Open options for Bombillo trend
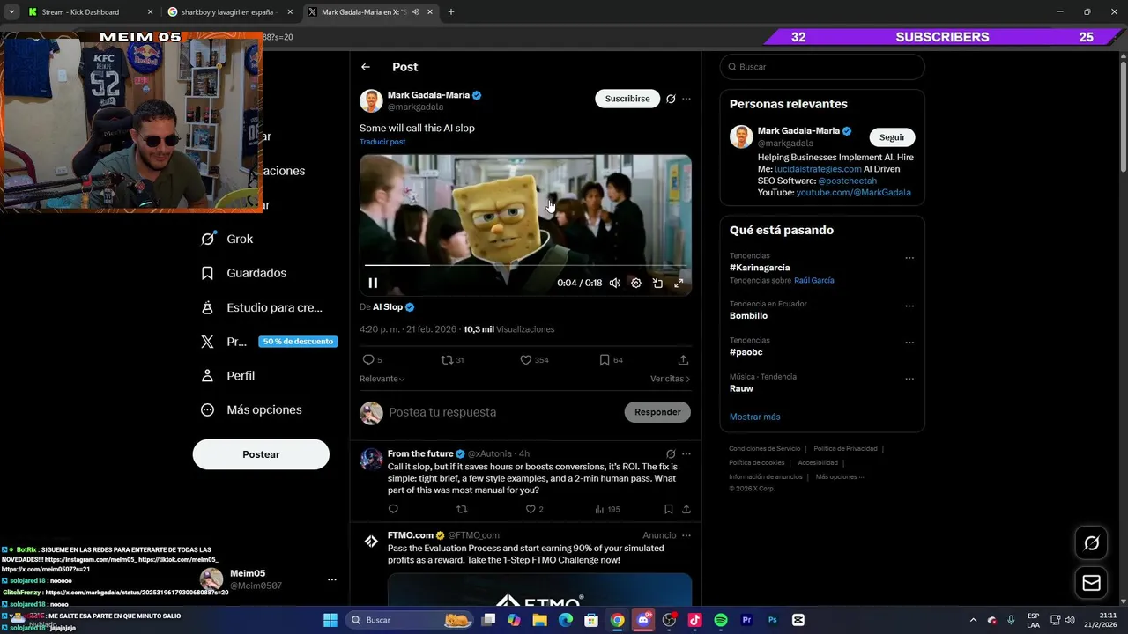Image resolution: width=1128 pixels, height=634 pixels. click(x=909, y=306)
